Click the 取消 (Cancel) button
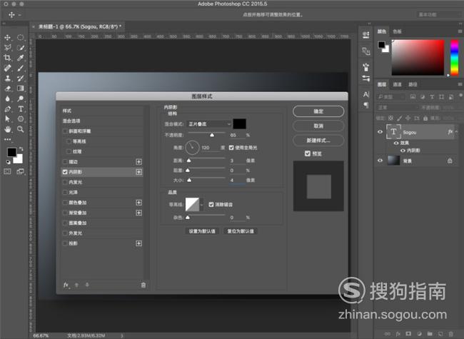Screen dimensions: 464x339 (318, 126)
